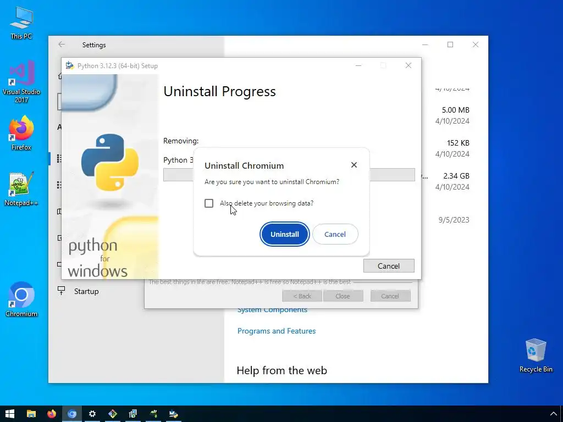Select the Recycle Bin desktop icon
The height and width of the screenshot is (422, 563).
tap(536, 356)
